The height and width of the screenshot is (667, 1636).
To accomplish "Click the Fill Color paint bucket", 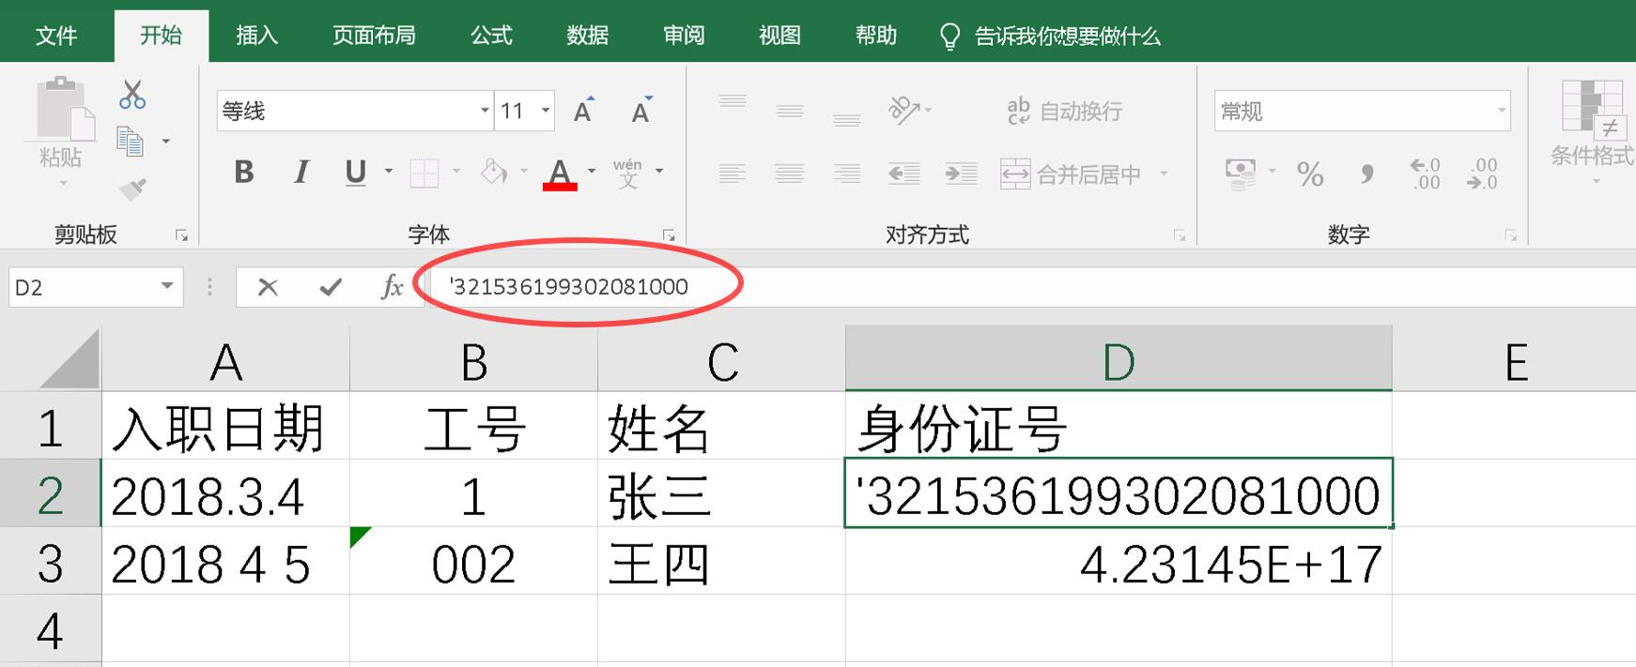I will tap(494, 172).
